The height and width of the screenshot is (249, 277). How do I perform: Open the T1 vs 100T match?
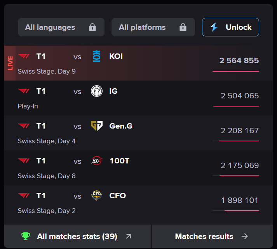[117, 168]
